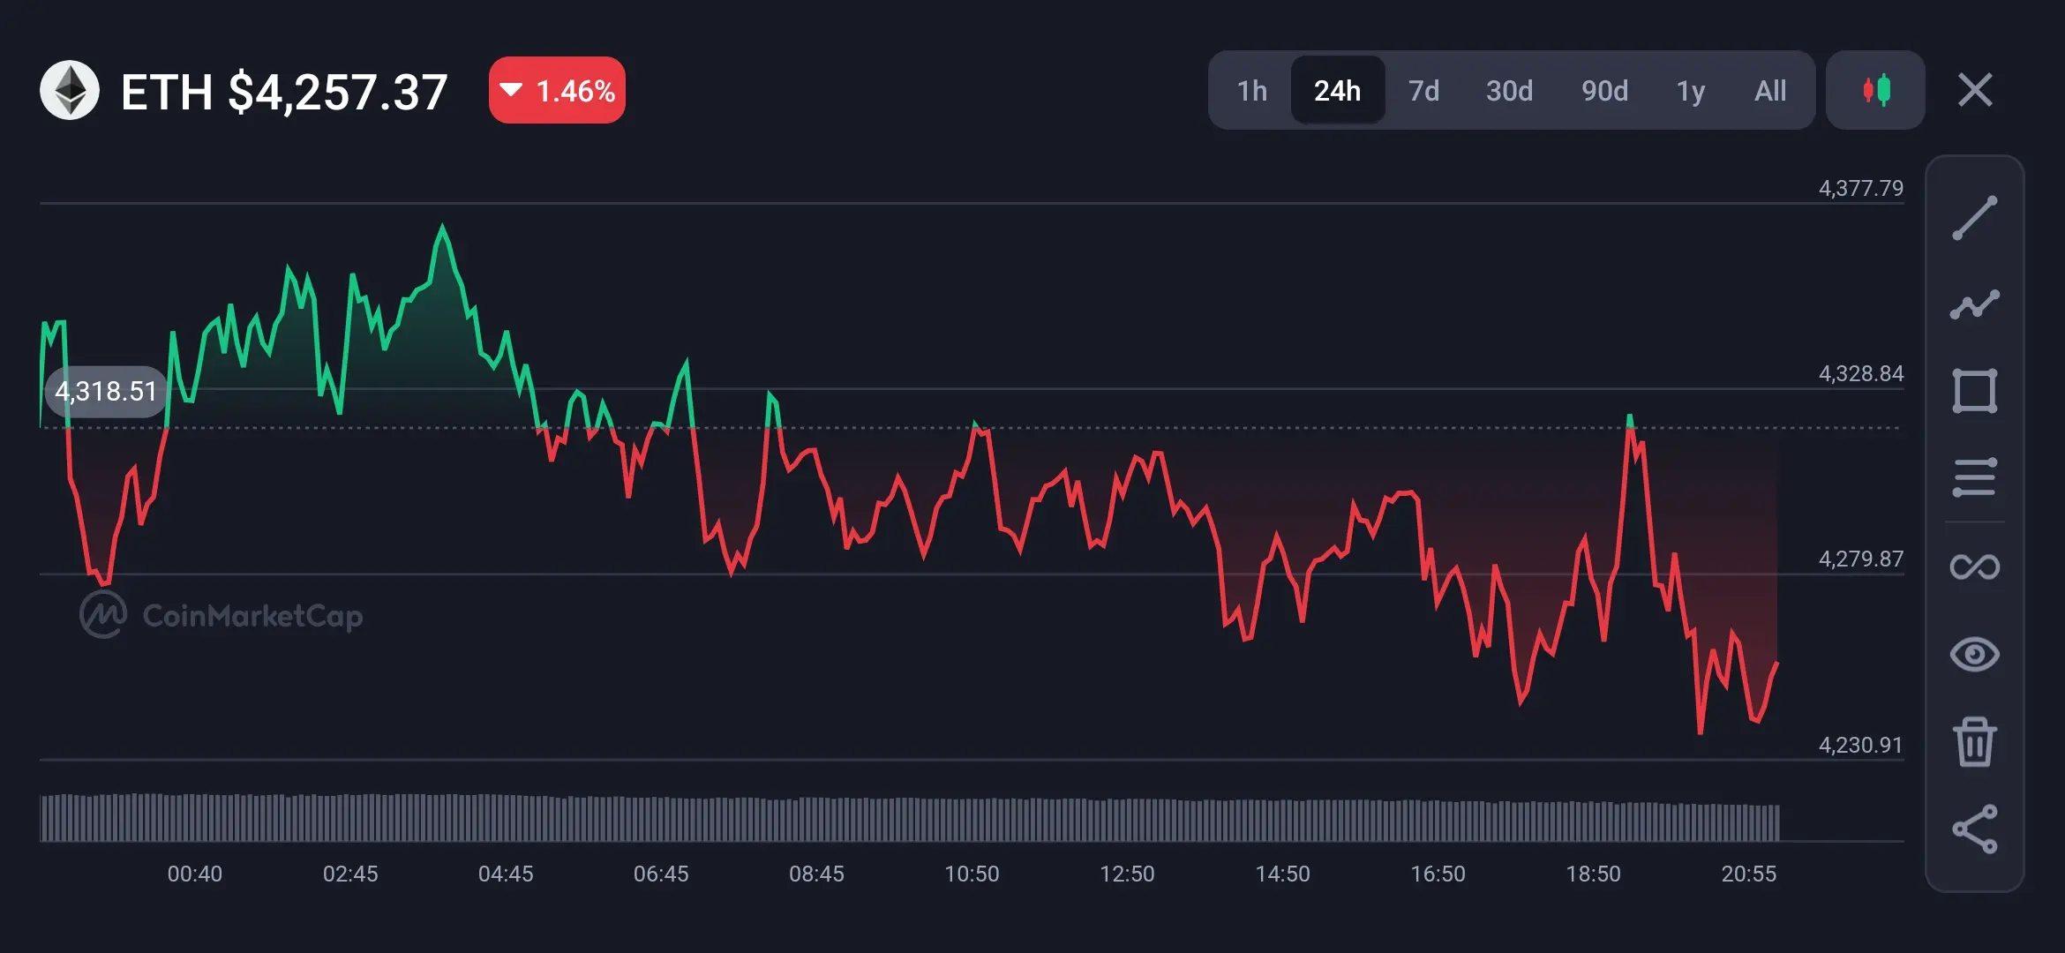Click the highest green peak on the price line
The image size is (2065, 953).
click(x=442, y=227)
